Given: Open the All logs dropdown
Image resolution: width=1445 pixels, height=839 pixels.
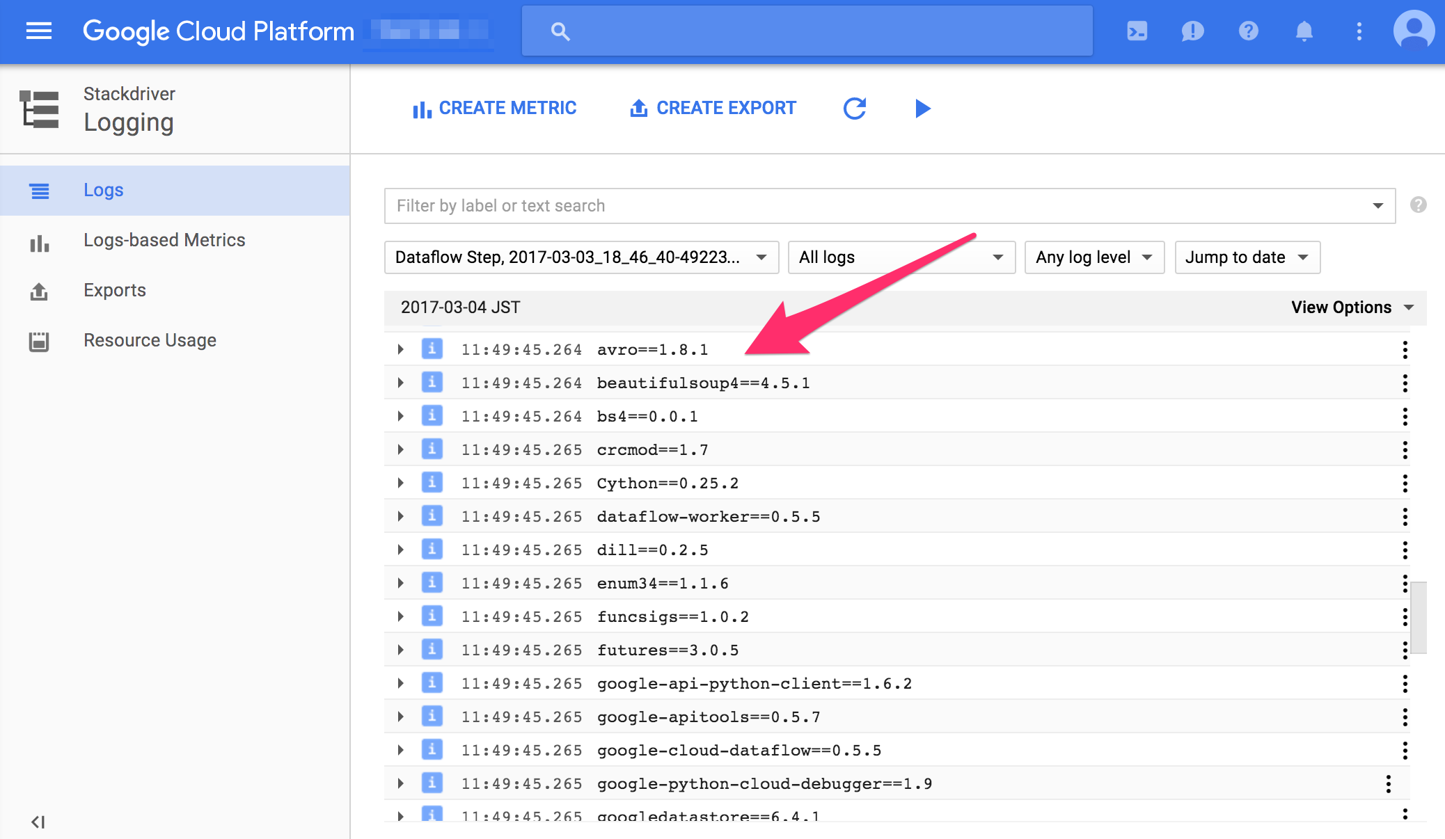Looking at the screenshot, I should tap(901, 257).
